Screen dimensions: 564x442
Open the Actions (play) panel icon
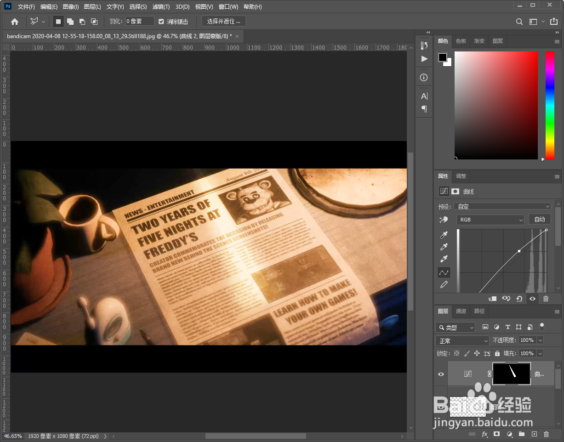(x=424, y=59)
